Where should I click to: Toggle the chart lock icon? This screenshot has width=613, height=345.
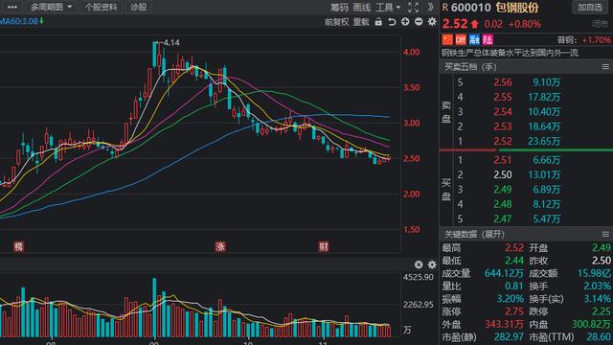click(378, 22)
